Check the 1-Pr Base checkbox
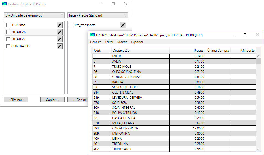Screen dimensions: 264x155 (8, 25)
